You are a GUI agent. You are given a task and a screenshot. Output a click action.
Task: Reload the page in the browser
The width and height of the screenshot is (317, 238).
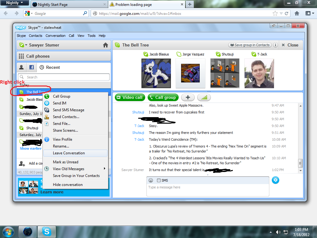pyautogui.click(x=286, y=14)
